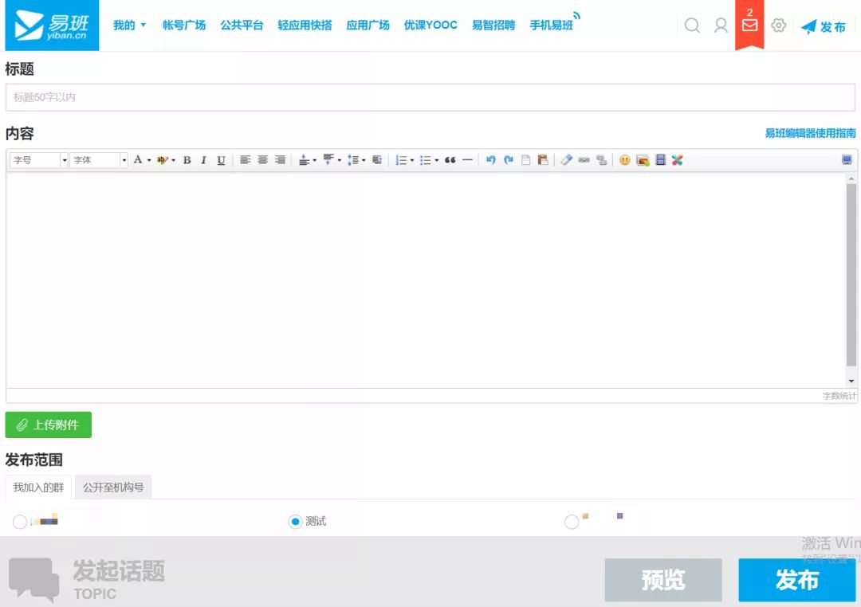
Task: Click the Italic formatting icon
Action: pyautogui.click(x=204, y=160)
